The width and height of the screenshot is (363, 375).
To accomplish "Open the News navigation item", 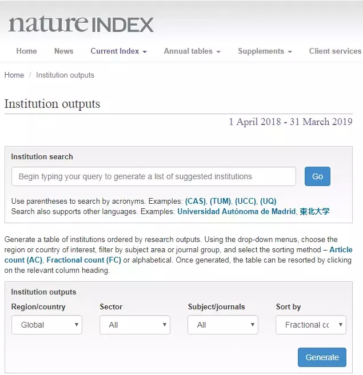I will point(63,51).
